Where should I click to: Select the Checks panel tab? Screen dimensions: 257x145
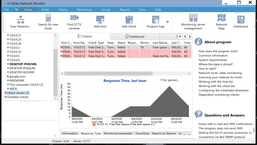coord(85,36)
